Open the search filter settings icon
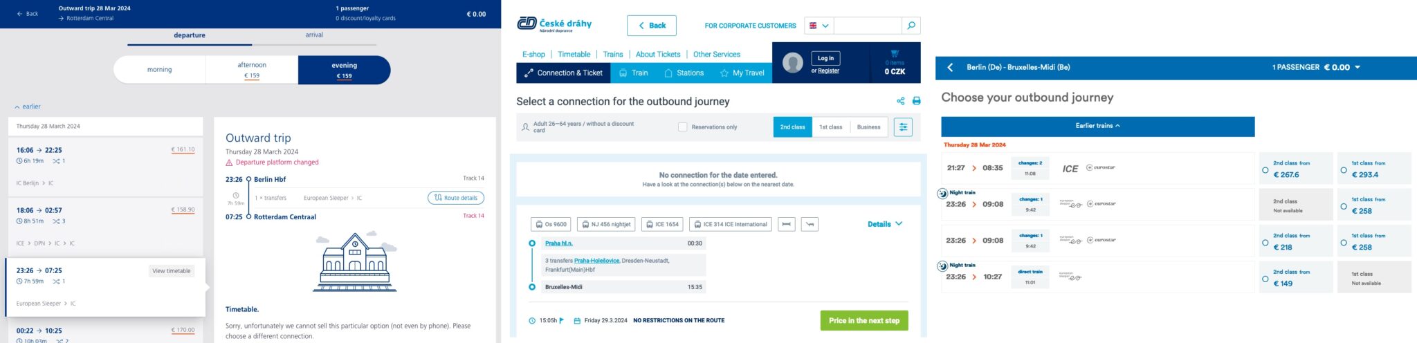The height and width of the screenshot is (343, 1417). coord(903,127)
